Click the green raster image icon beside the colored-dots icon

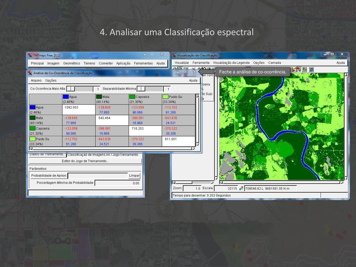point(305,70)
